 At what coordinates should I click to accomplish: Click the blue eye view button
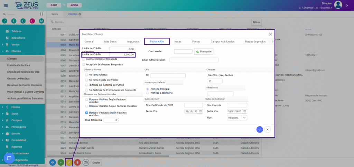[x=53, y=162]
